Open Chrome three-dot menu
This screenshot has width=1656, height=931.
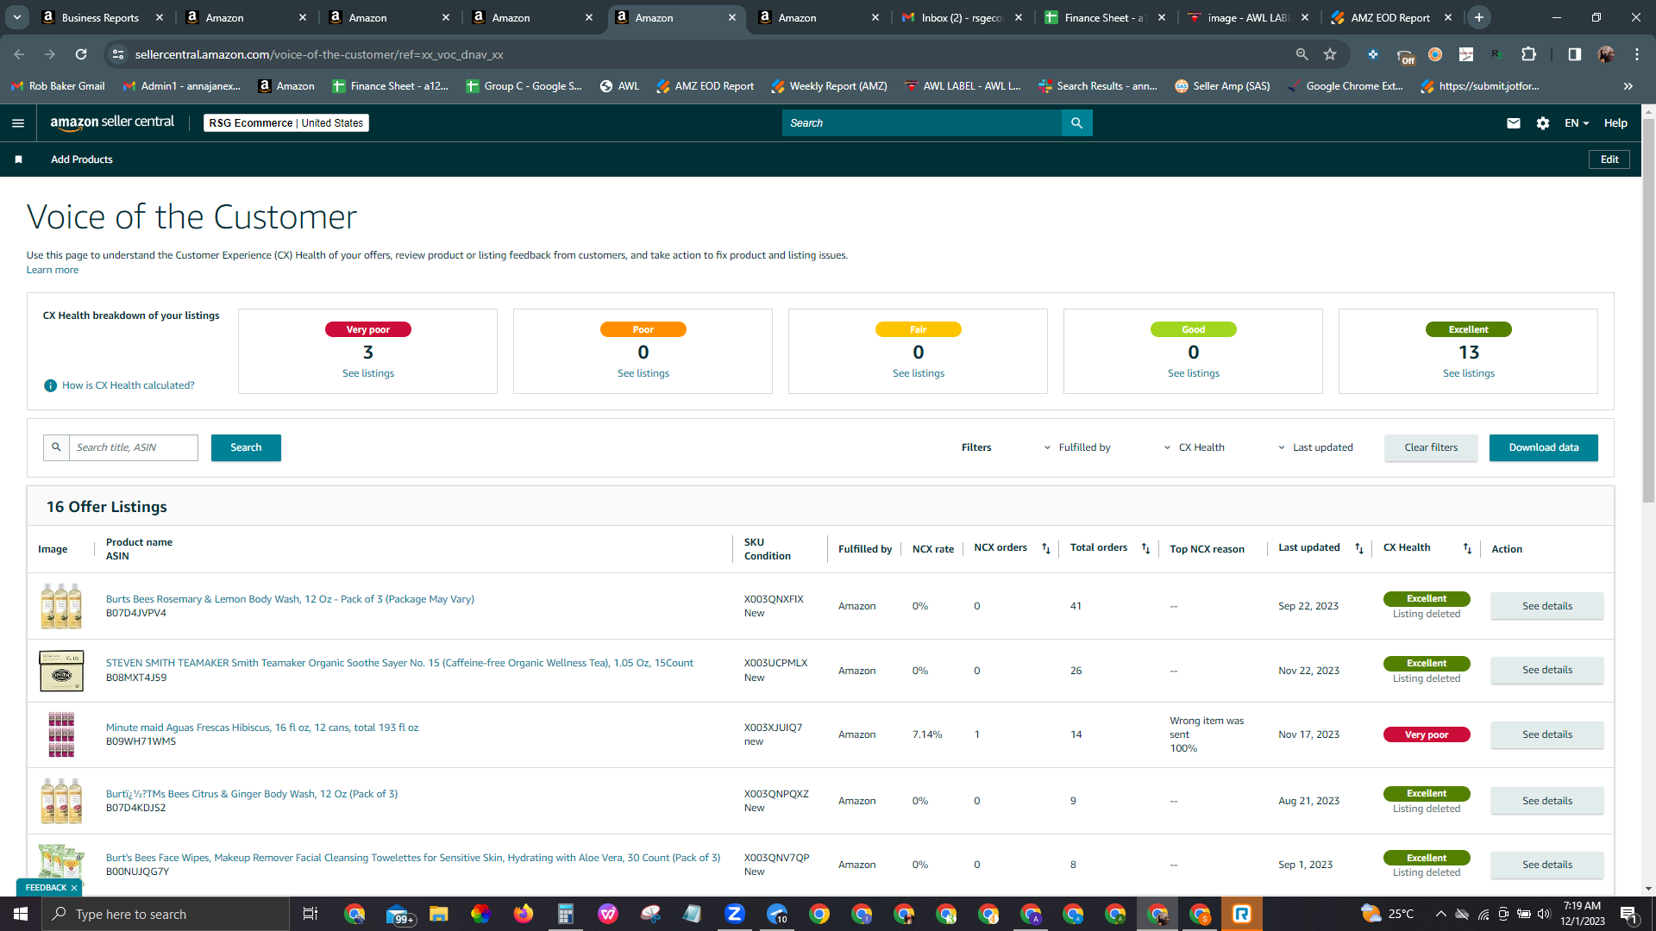1637,54
